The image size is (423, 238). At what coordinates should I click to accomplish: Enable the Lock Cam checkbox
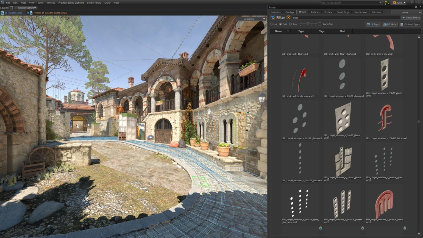[x=320, y=24]
